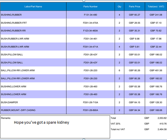Click part number FD01-28-710A

click(90, 102)
